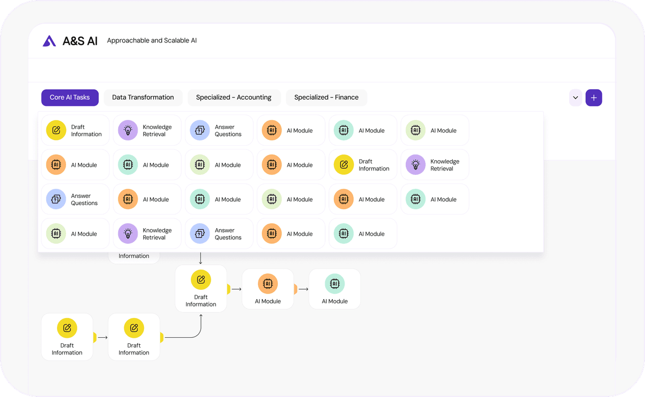Select the blue Answer Questions icon

click(199, 130)
